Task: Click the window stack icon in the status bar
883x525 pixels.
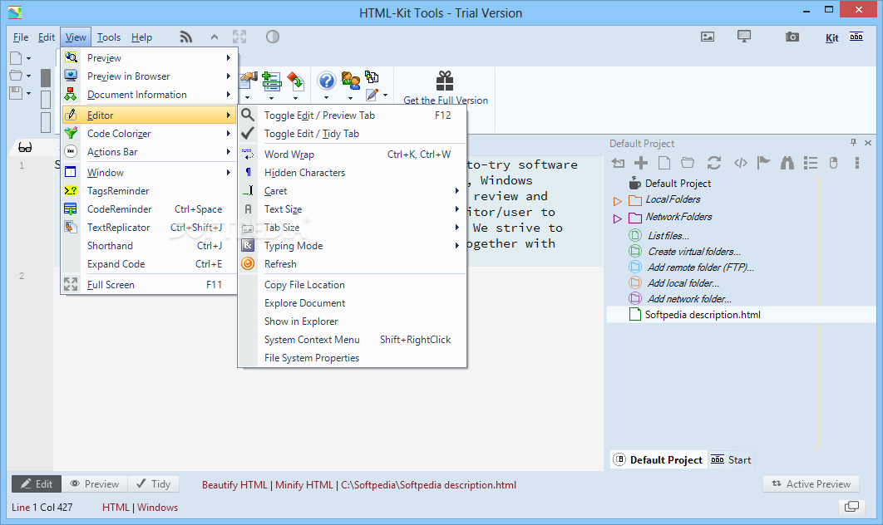Action: click(851, 507)
